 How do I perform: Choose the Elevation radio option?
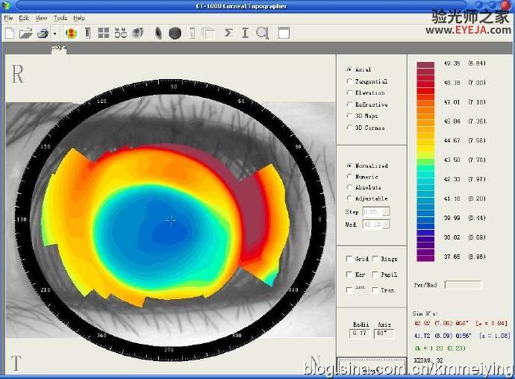(x=350, y=93)
